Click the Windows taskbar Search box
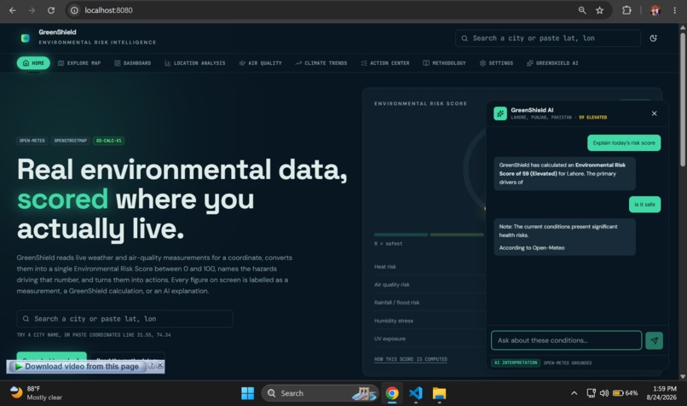 pyautogui.click(x=320, y=393)
